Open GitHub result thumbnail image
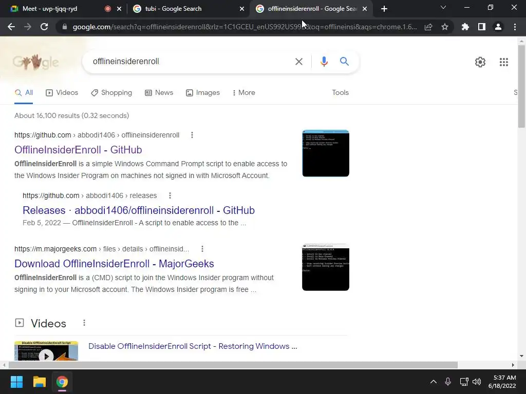526x394 pixels. coord(326,153)
